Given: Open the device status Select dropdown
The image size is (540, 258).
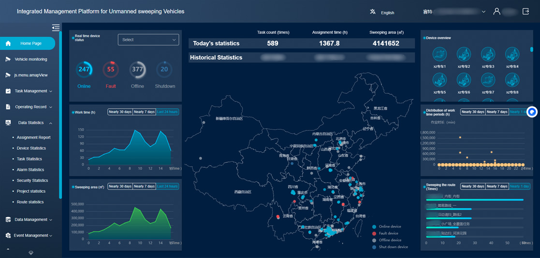Looking at the screenshot, I should 148,40.
